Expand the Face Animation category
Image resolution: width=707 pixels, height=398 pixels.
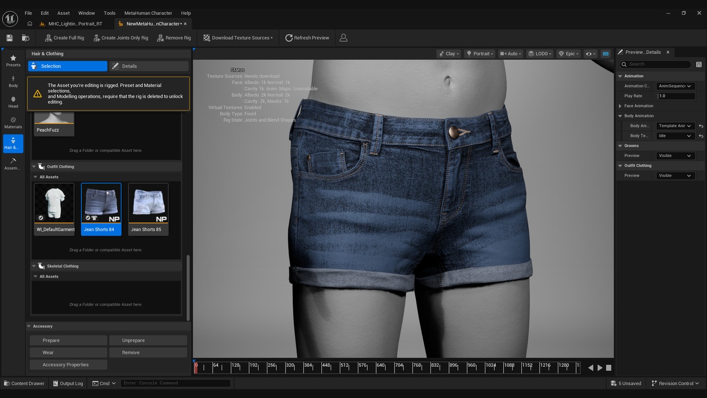[x=620, y=106]
